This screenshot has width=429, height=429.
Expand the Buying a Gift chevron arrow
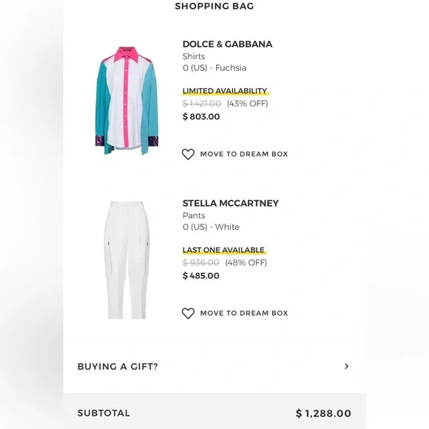[347, 366]
